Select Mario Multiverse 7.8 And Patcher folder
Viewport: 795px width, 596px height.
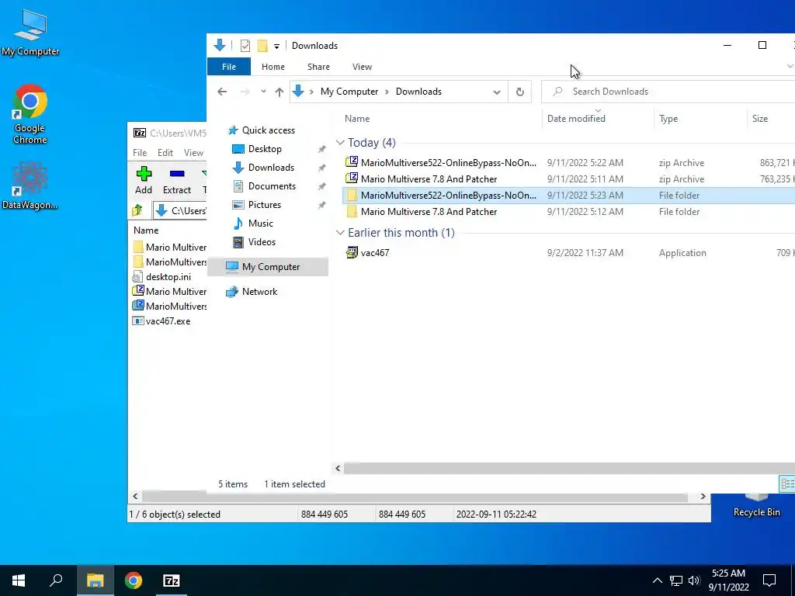[568, 212]
